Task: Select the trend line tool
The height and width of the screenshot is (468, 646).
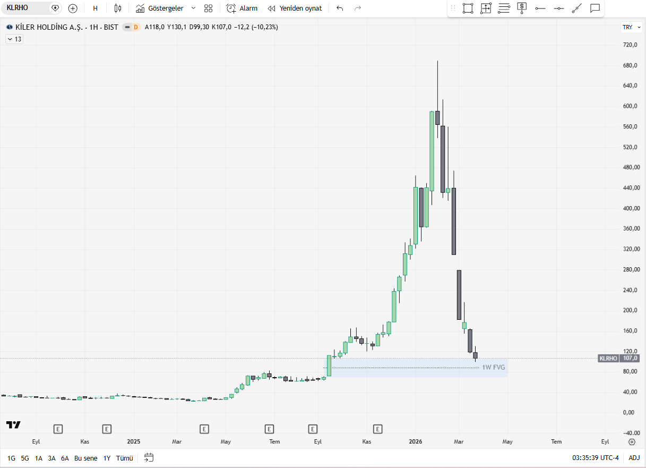Action: pyautogui.click(x=577, y=8)
